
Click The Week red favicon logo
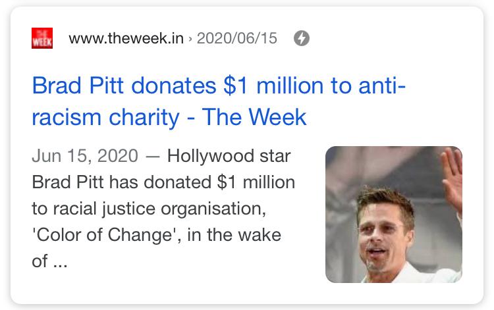(42, 38)
